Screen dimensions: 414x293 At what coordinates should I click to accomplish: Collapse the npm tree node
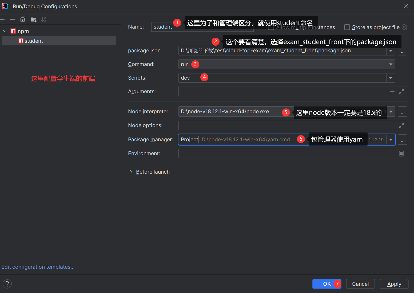[x=5, y=31]
